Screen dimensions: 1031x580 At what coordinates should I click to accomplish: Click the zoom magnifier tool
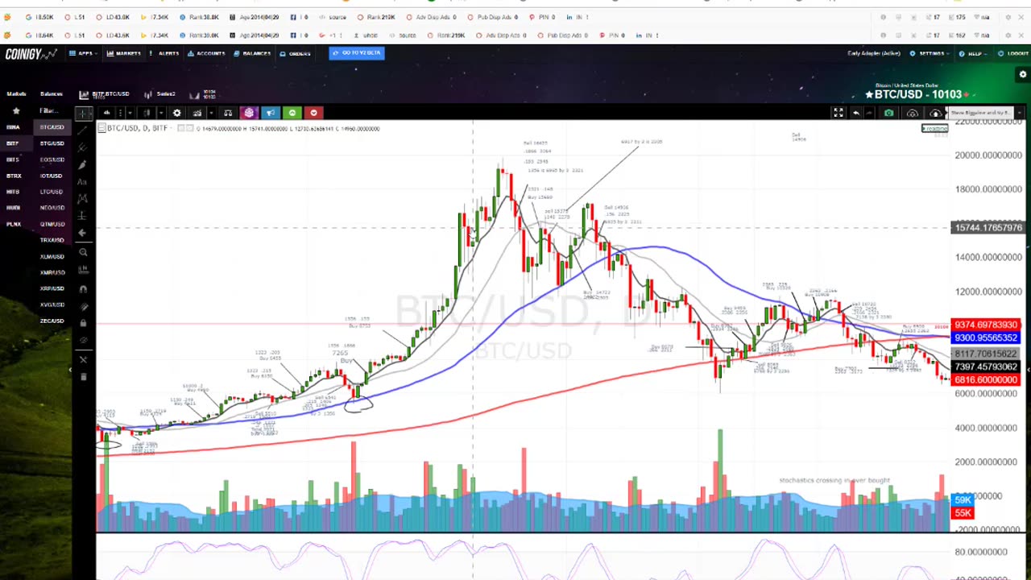click(x=83, y=253)
